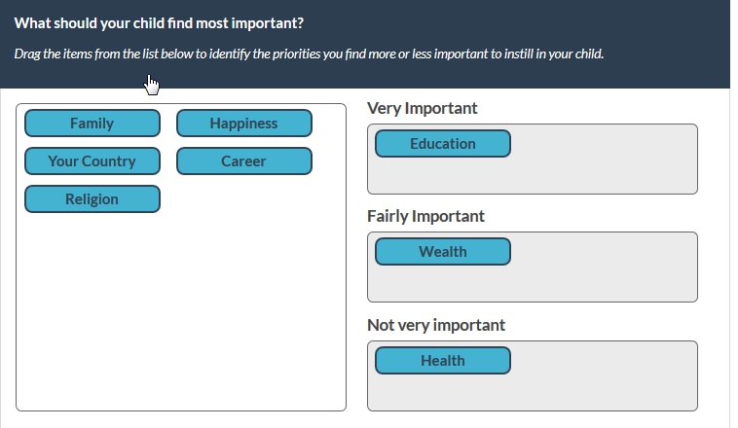This screenshot has width=738, height=428.
Task: Select the Career priority item
Action: coord(244,161)
